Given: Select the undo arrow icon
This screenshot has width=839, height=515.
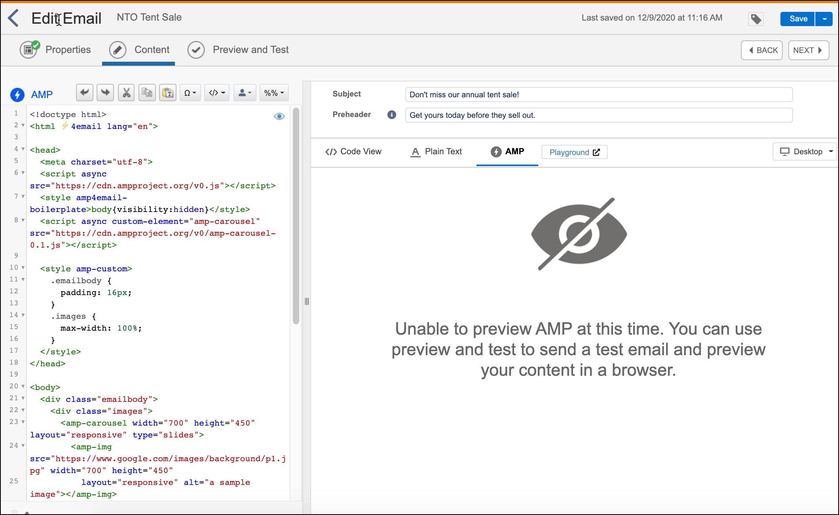Looking at the screenshot, I should (85, 93).
